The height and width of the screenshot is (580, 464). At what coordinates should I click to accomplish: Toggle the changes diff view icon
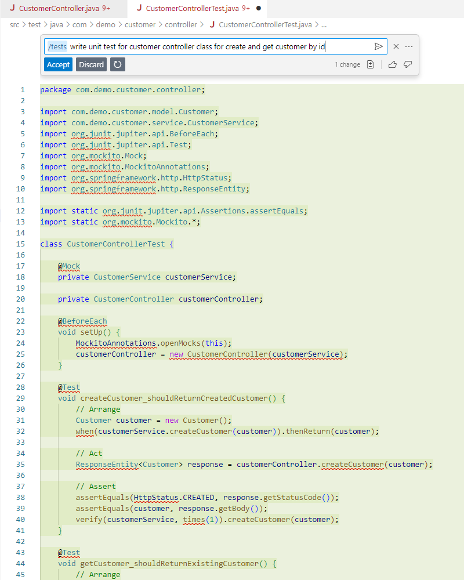click(371, 64)
